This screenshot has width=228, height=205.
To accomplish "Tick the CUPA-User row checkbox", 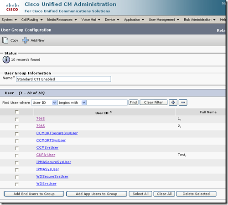I will [17, 156].
